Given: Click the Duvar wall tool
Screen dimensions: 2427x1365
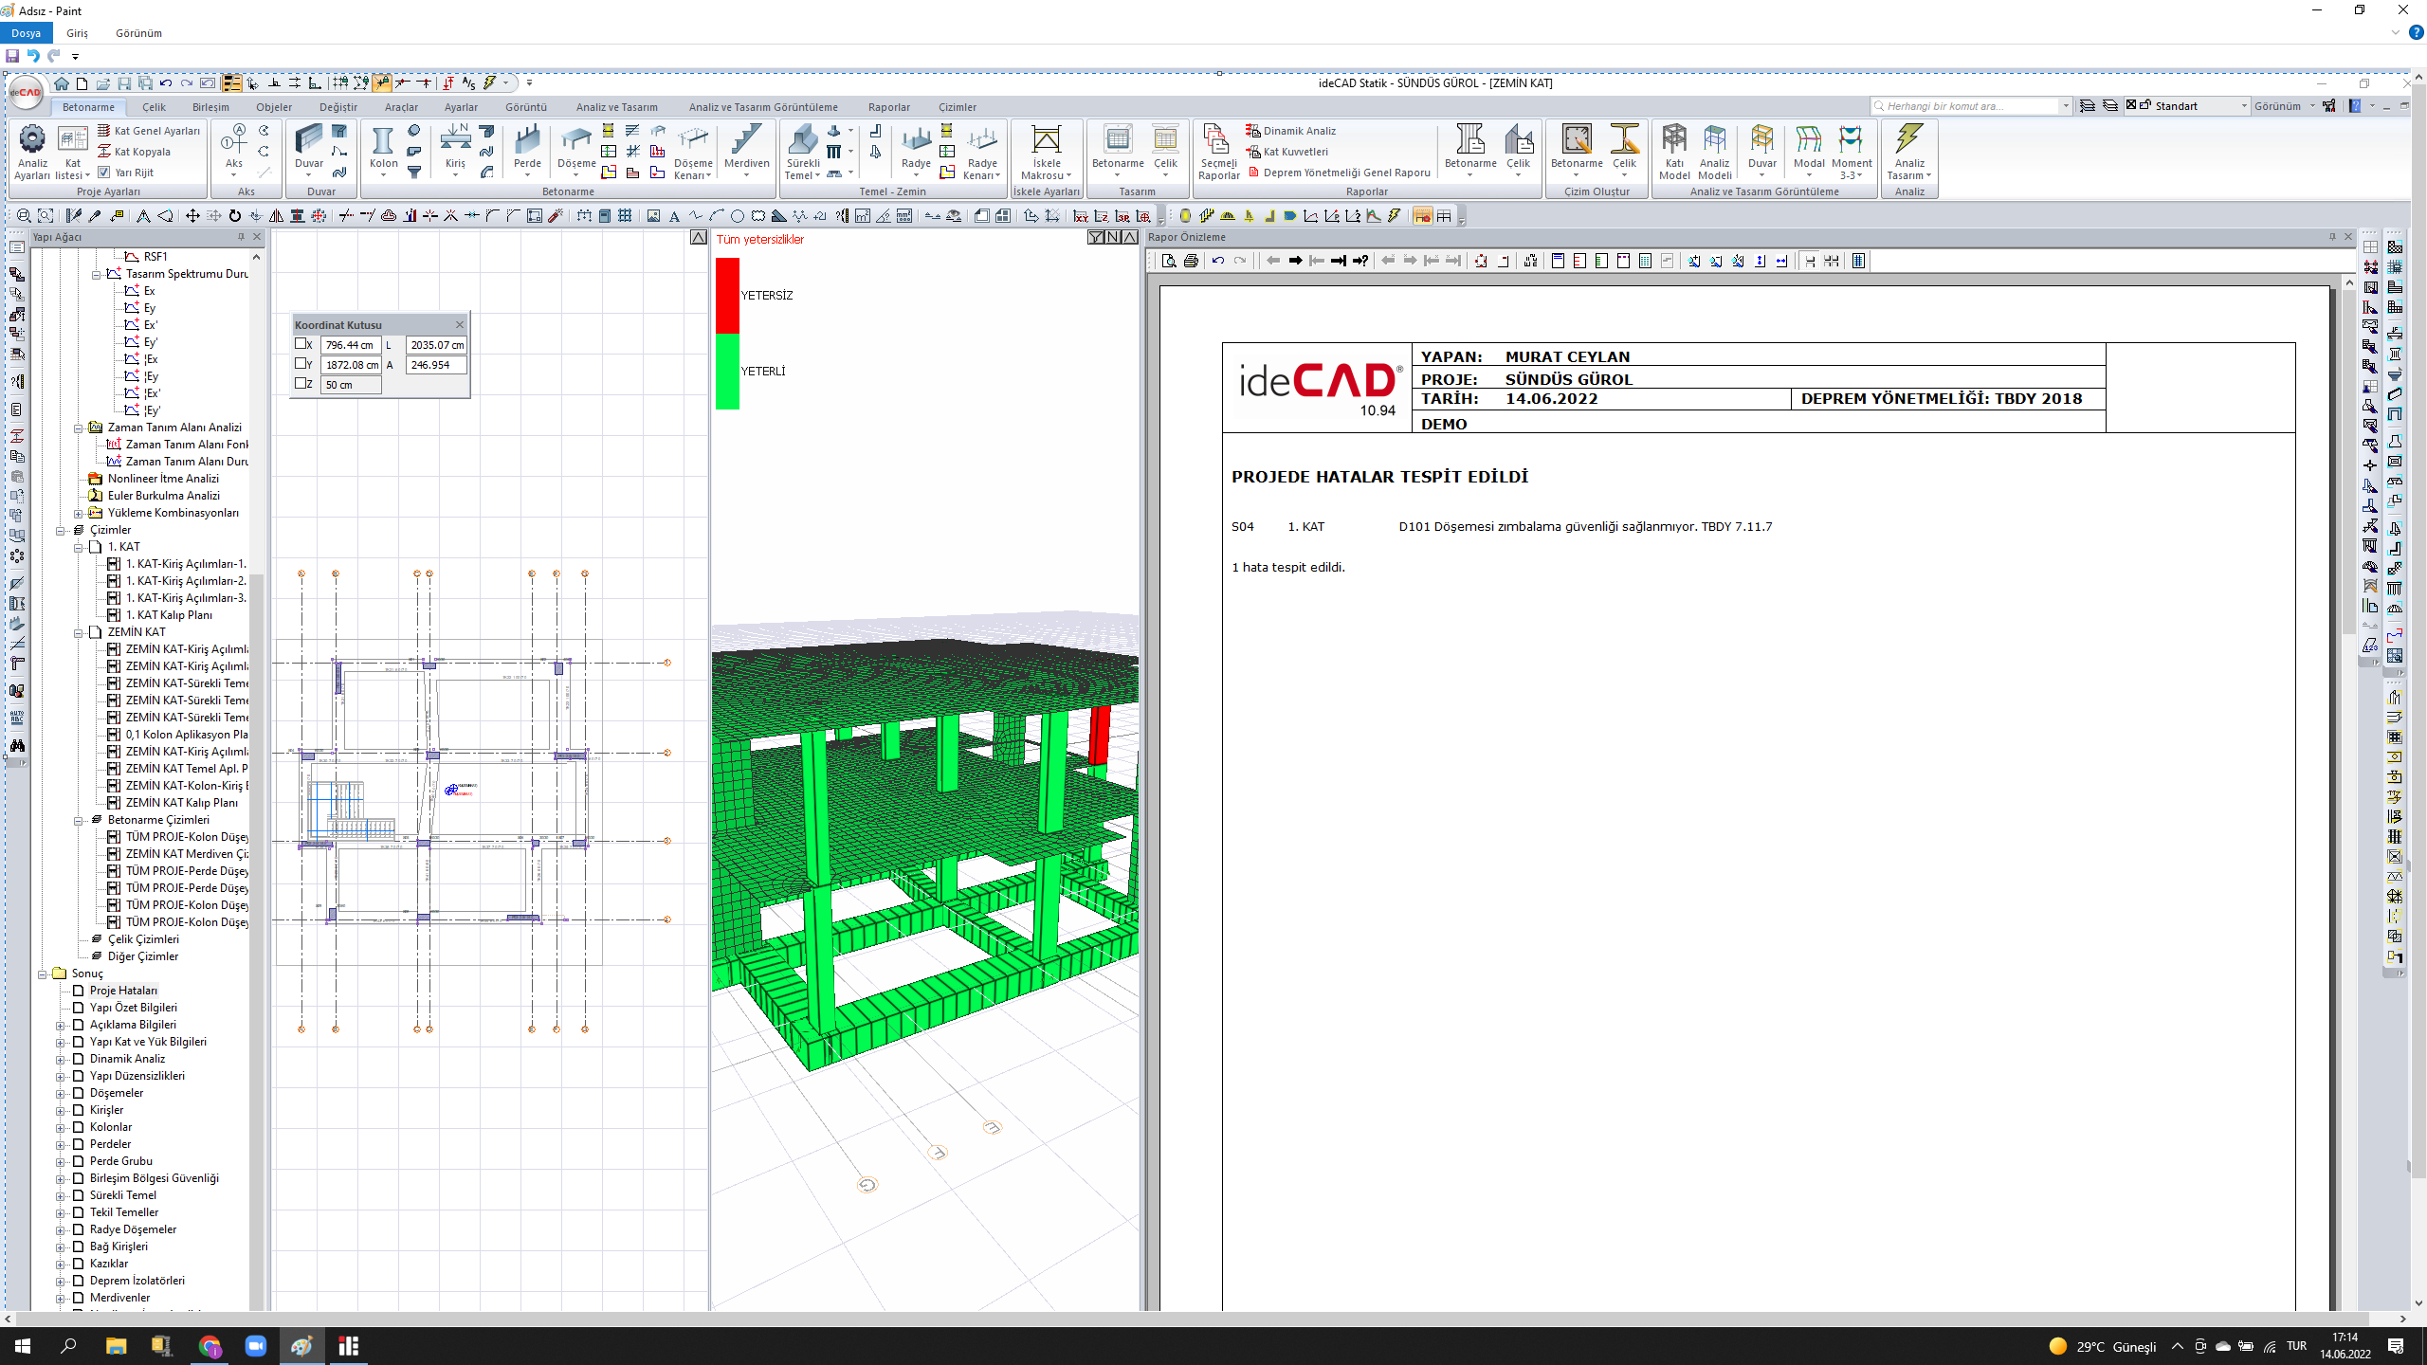Looking at the screenshot, I should coord(308,139).
